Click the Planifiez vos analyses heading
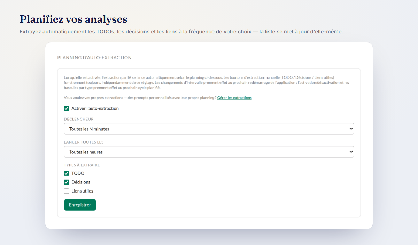418x245 pixels. (x=73, y=19)
